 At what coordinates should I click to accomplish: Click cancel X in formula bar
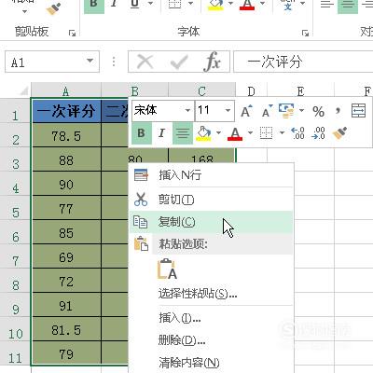(145, 62)
